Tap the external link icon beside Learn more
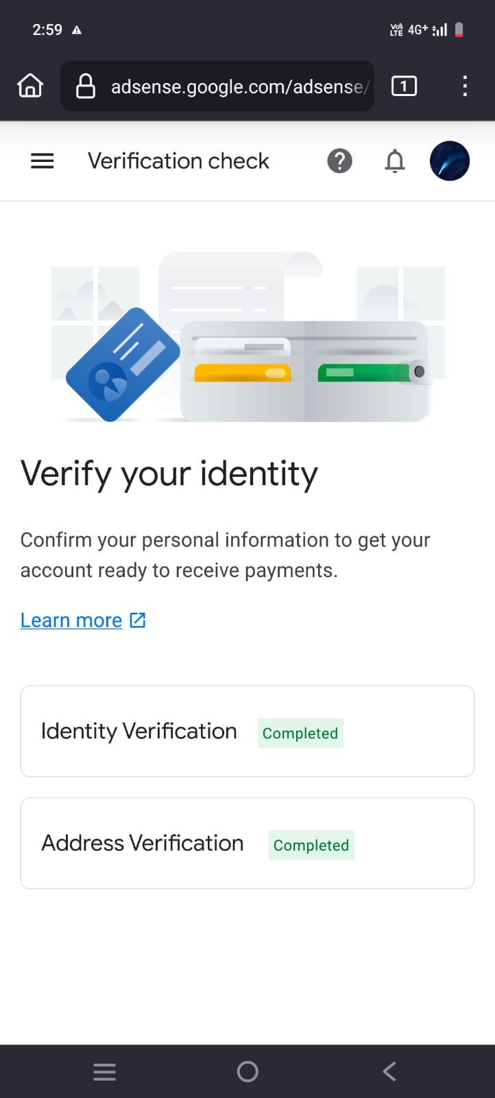Viewport: 495px width, 1098px height. [x=138, y=620]
